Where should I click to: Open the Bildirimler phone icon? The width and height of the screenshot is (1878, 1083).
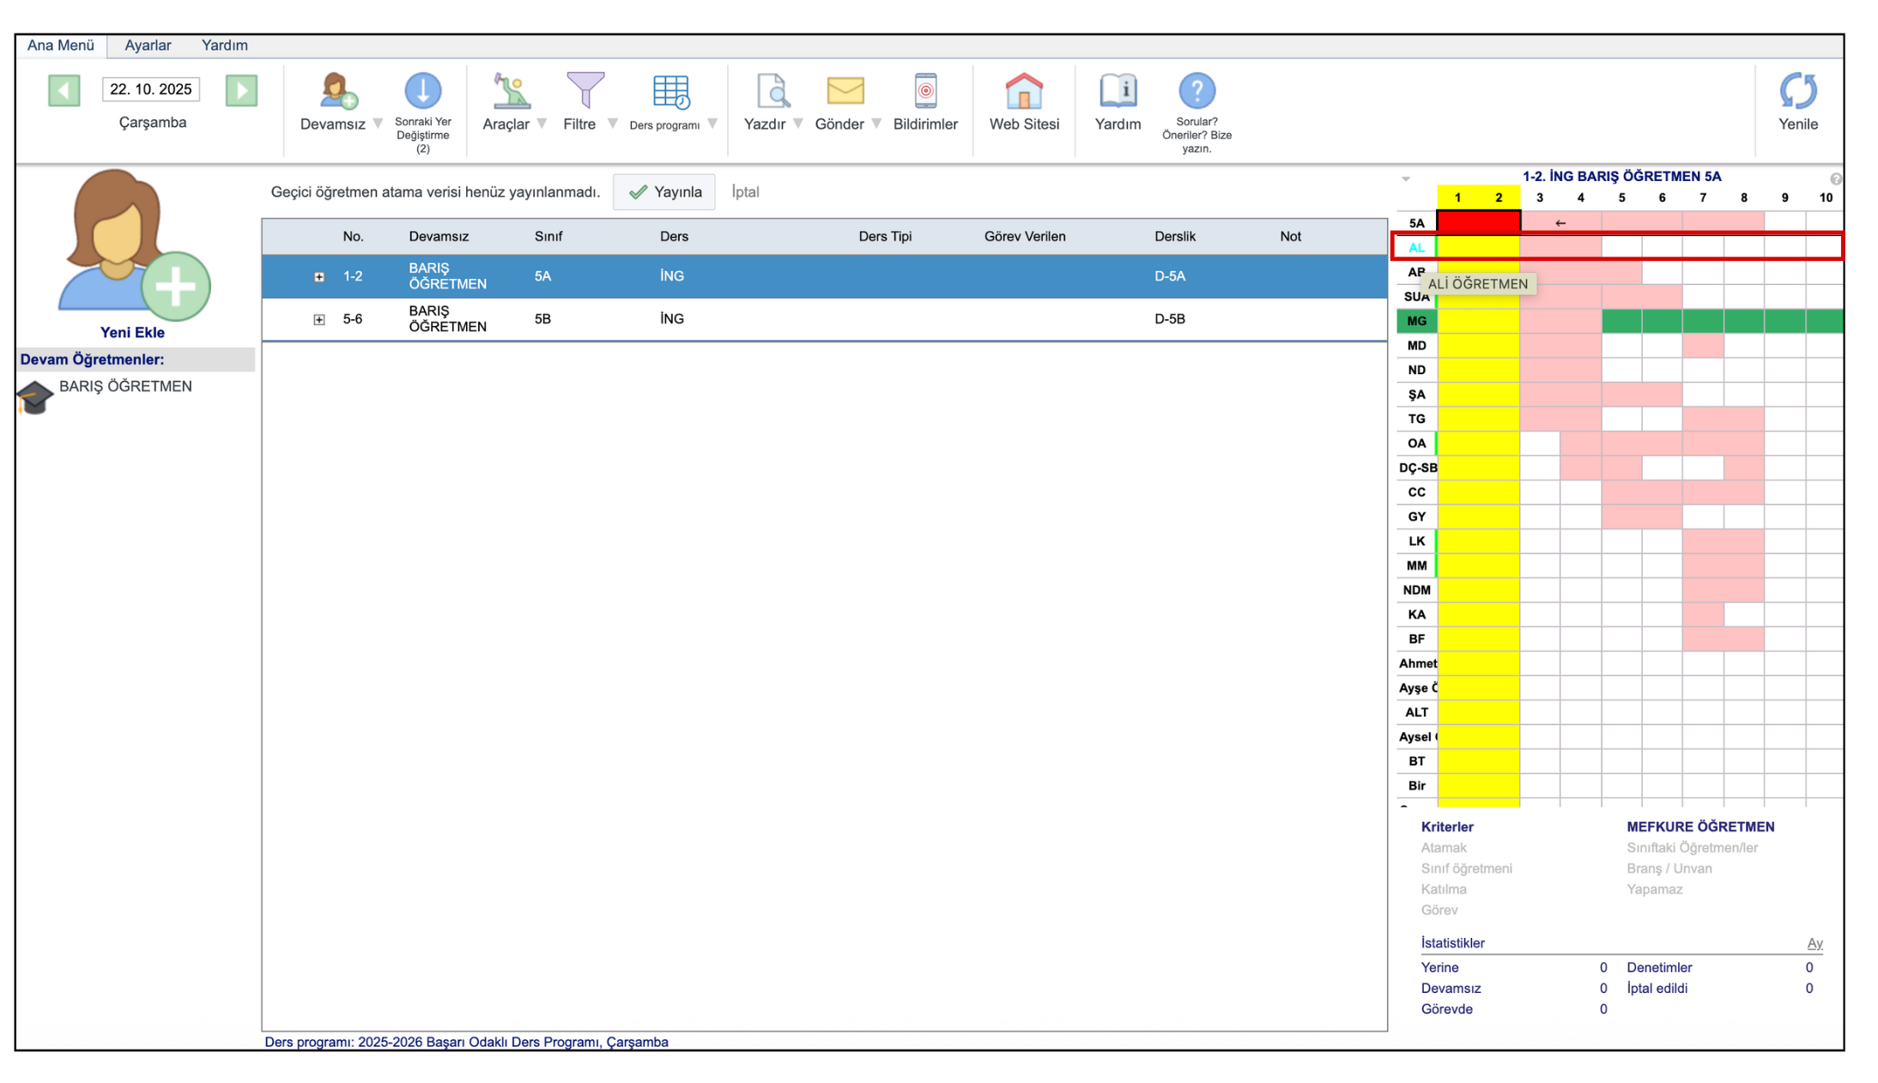pyautogui.click(x=924, y=91)
